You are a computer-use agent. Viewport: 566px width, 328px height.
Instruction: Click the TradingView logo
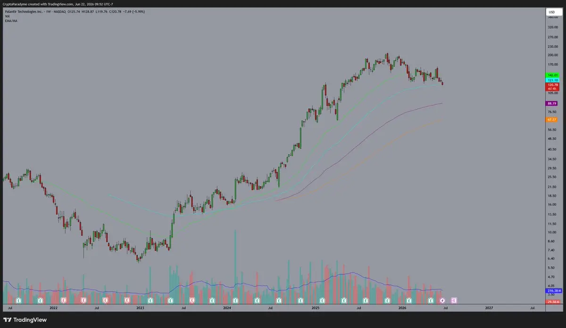(25, 320)
